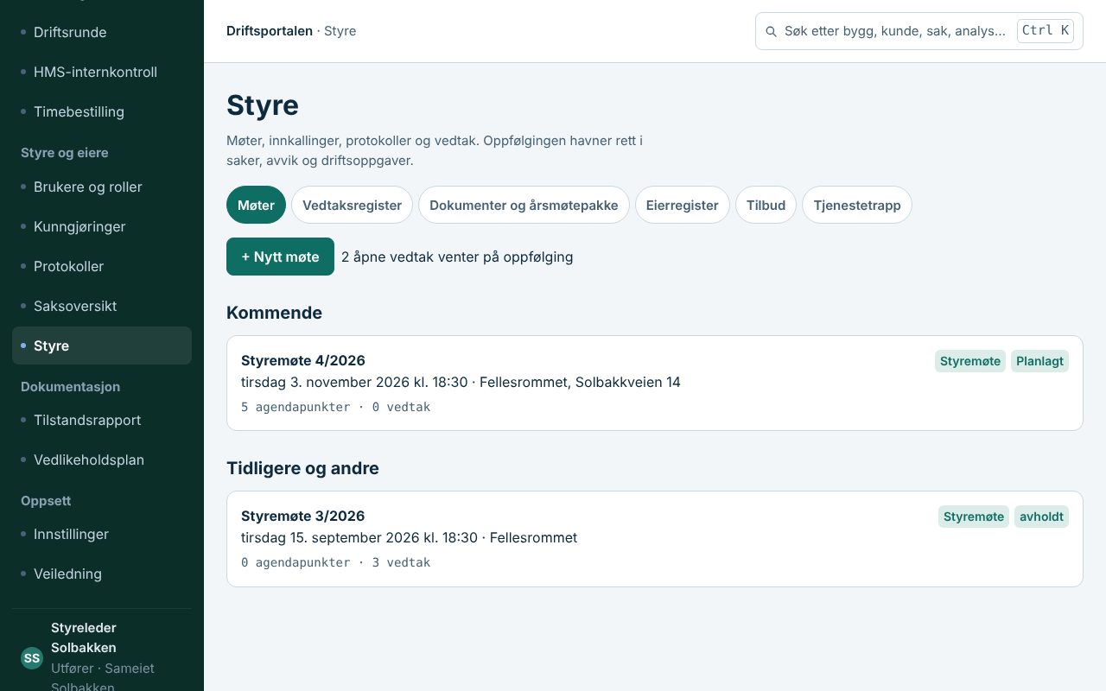
Task: Go to Timebestilling
Action: coord(102,111)
